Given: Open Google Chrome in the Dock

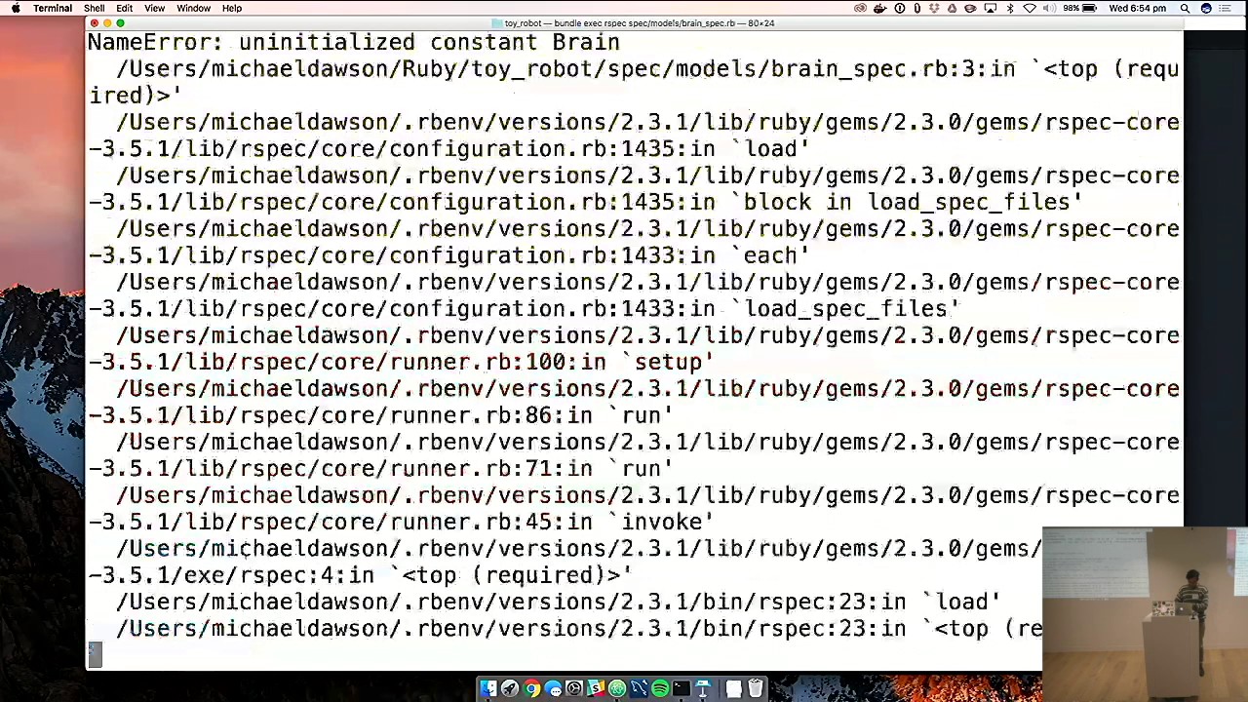Looking at the screenshot, I should point(531,688).
